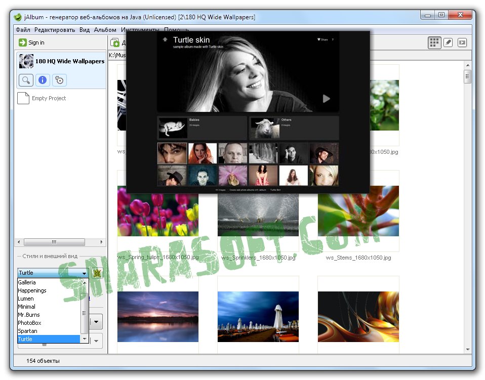
Task: Open the magnifier search icon under the project
Action: click(x=26, y=80)
